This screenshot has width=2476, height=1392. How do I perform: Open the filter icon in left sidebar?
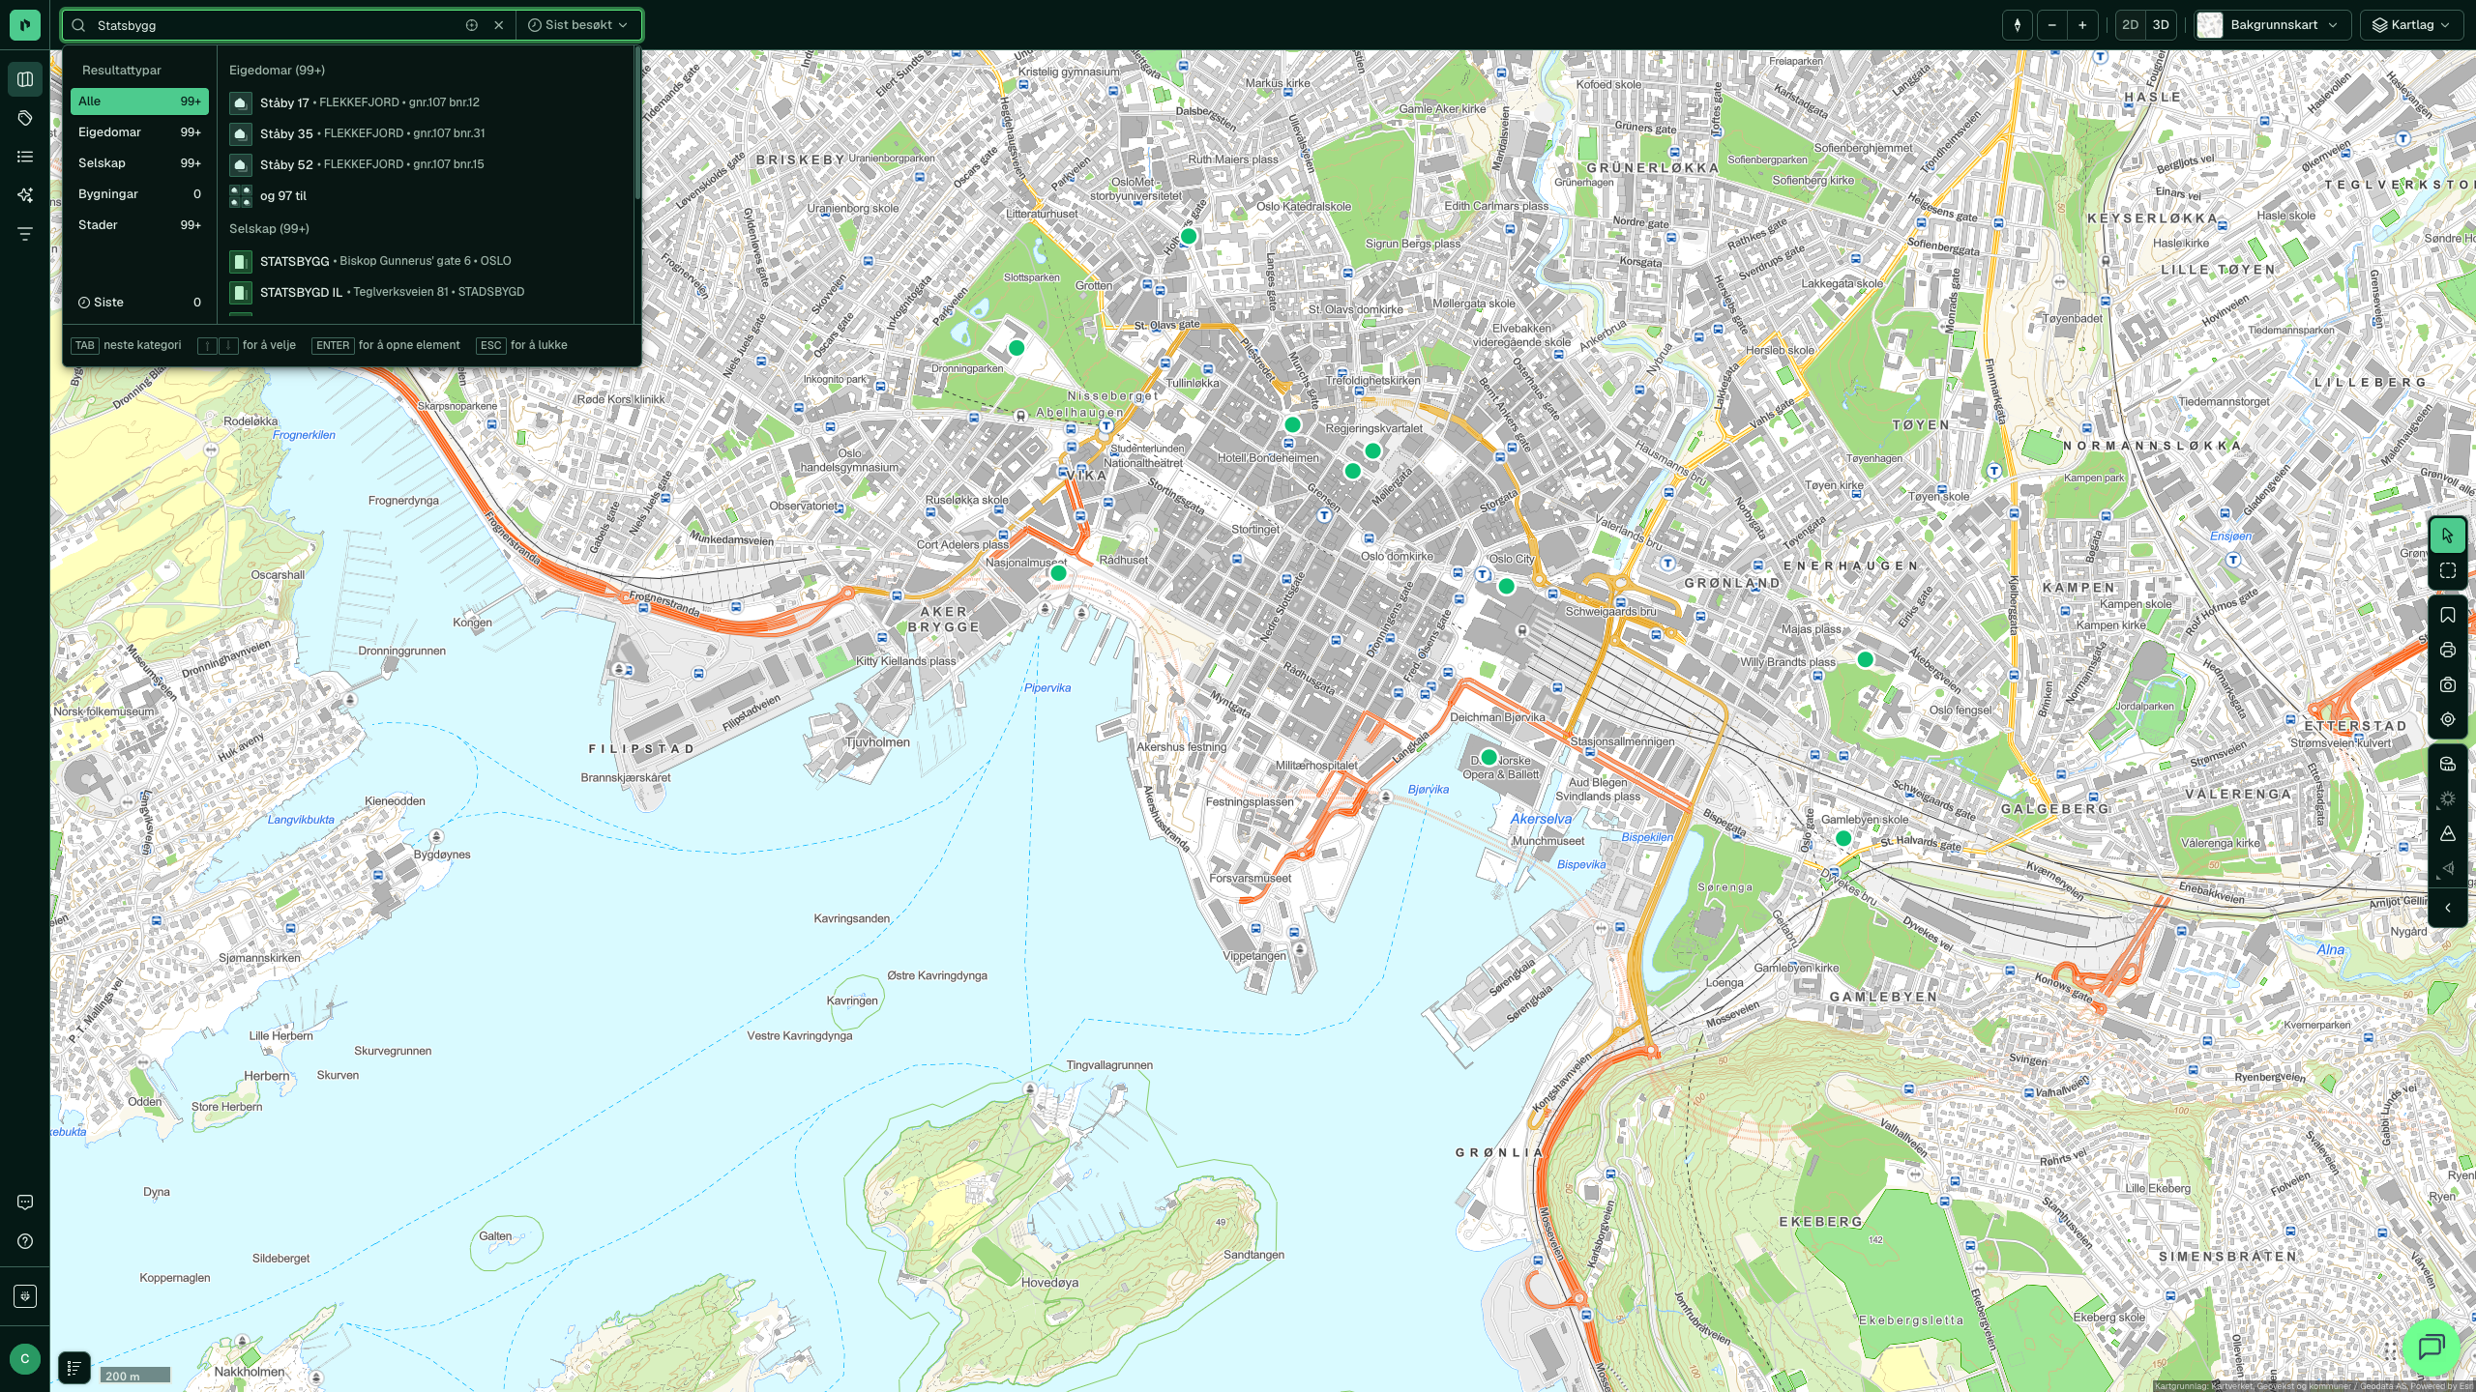(25, 234)
